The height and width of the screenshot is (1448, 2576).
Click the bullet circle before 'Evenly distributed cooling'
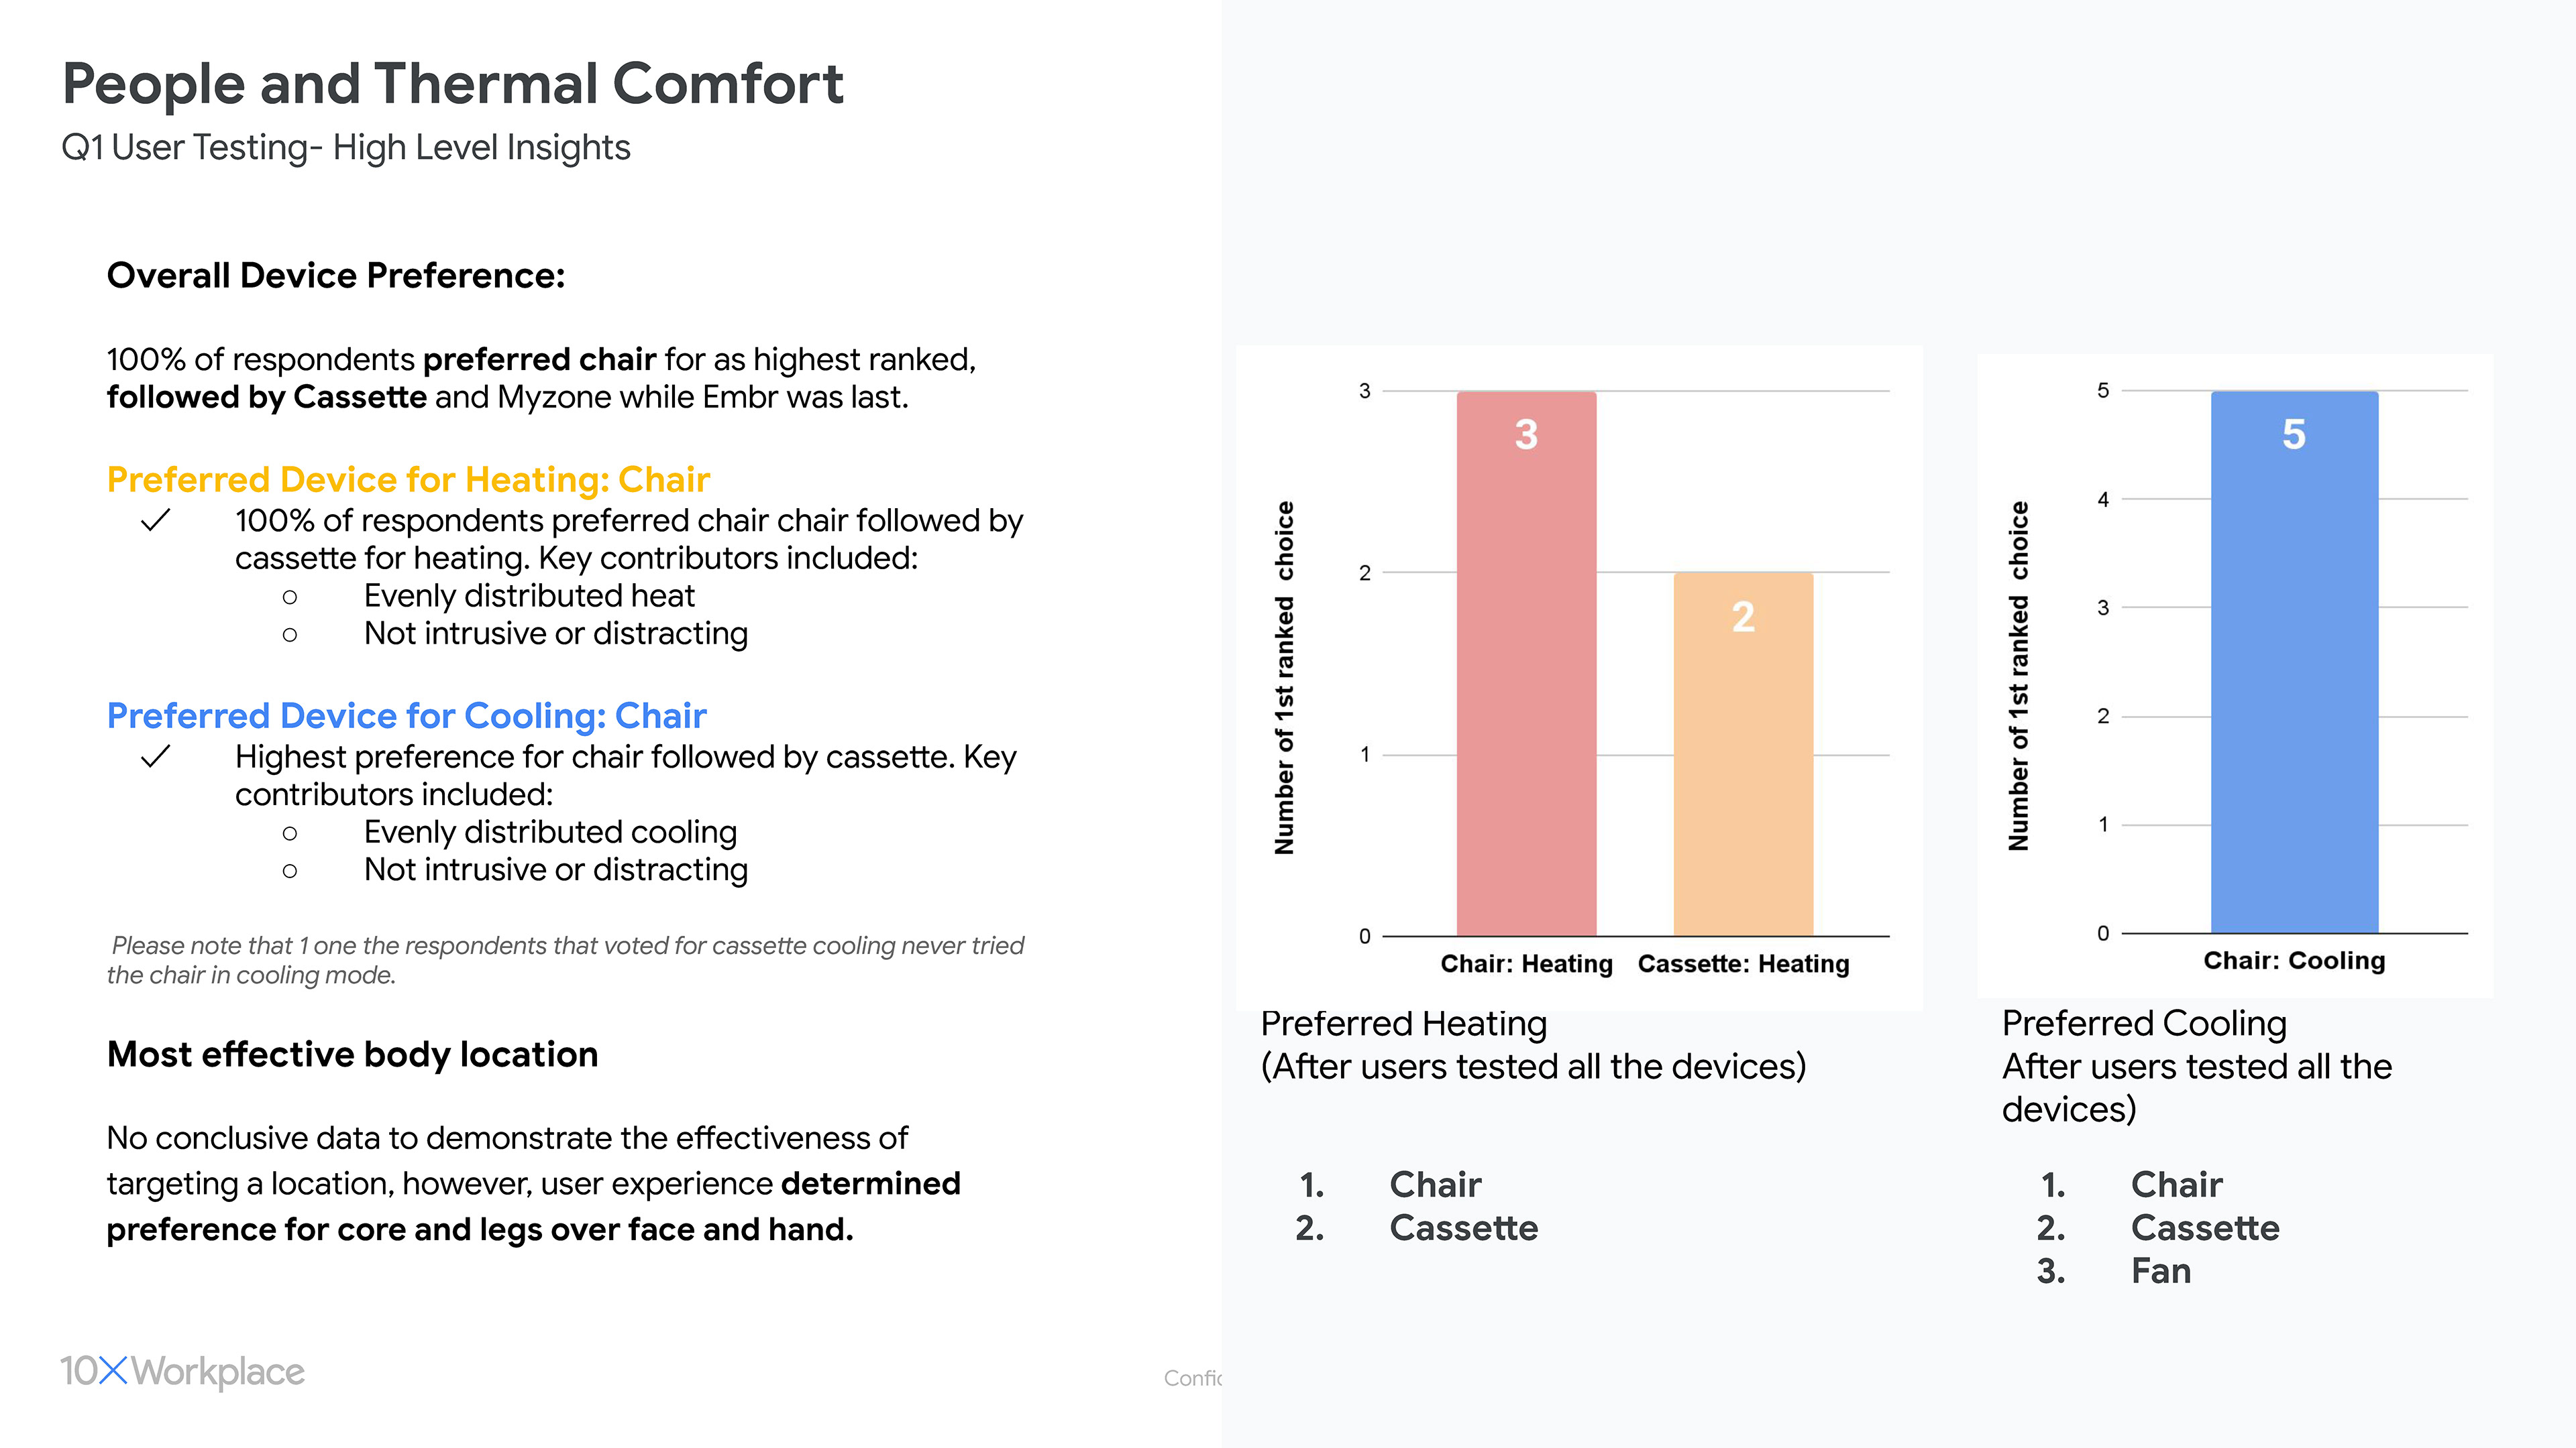pyautogui.click(x=290, y=833)
